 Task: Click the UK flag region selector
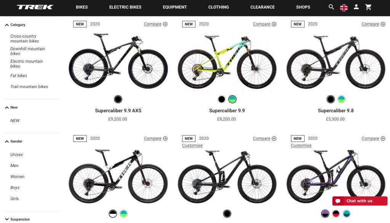344,7
